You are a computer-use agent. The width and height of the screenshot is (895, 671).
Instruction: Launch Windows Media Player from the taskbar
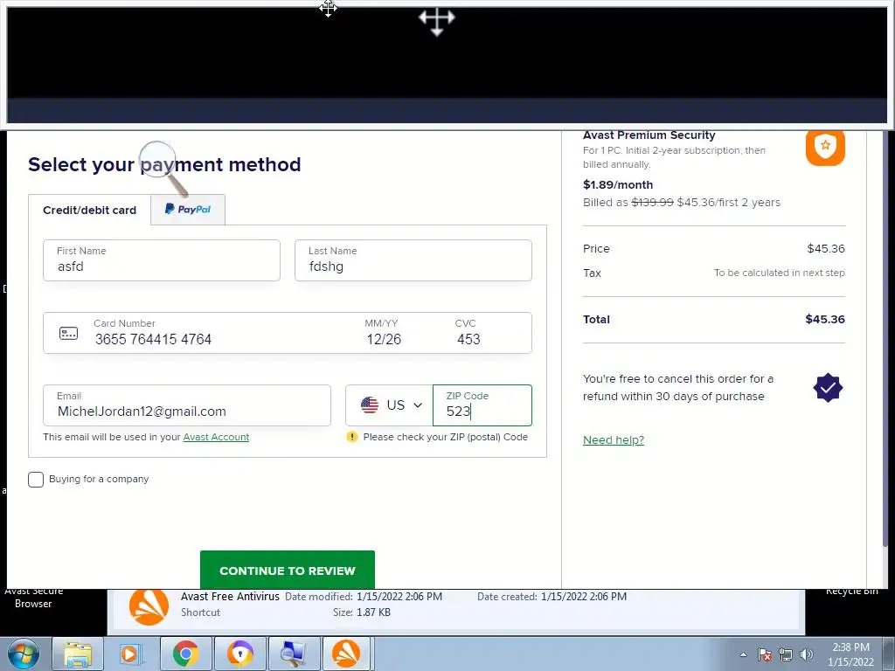tap(131, 654)
